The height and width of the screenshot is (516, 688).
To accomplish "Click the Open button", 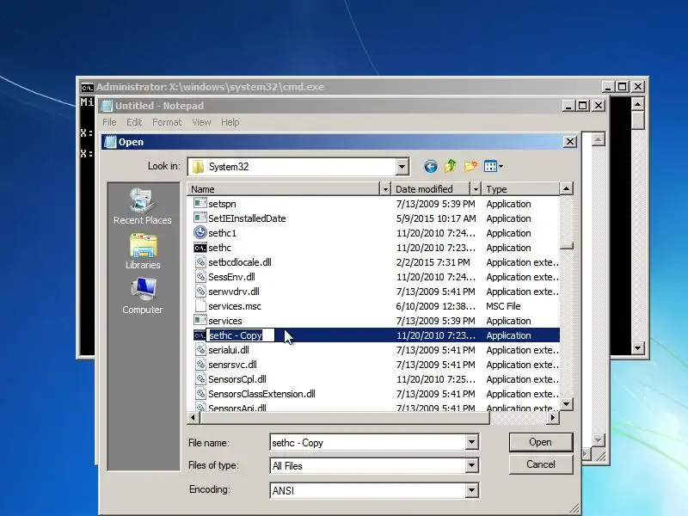I will (541, 442).
